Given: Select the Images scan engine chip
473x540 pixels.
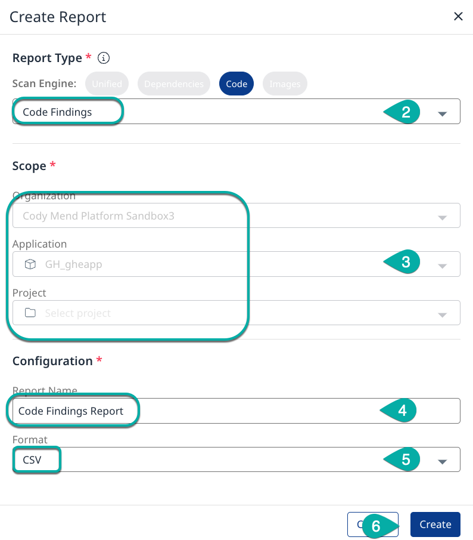Looking at the screenshot, I should tap(285, 84).
